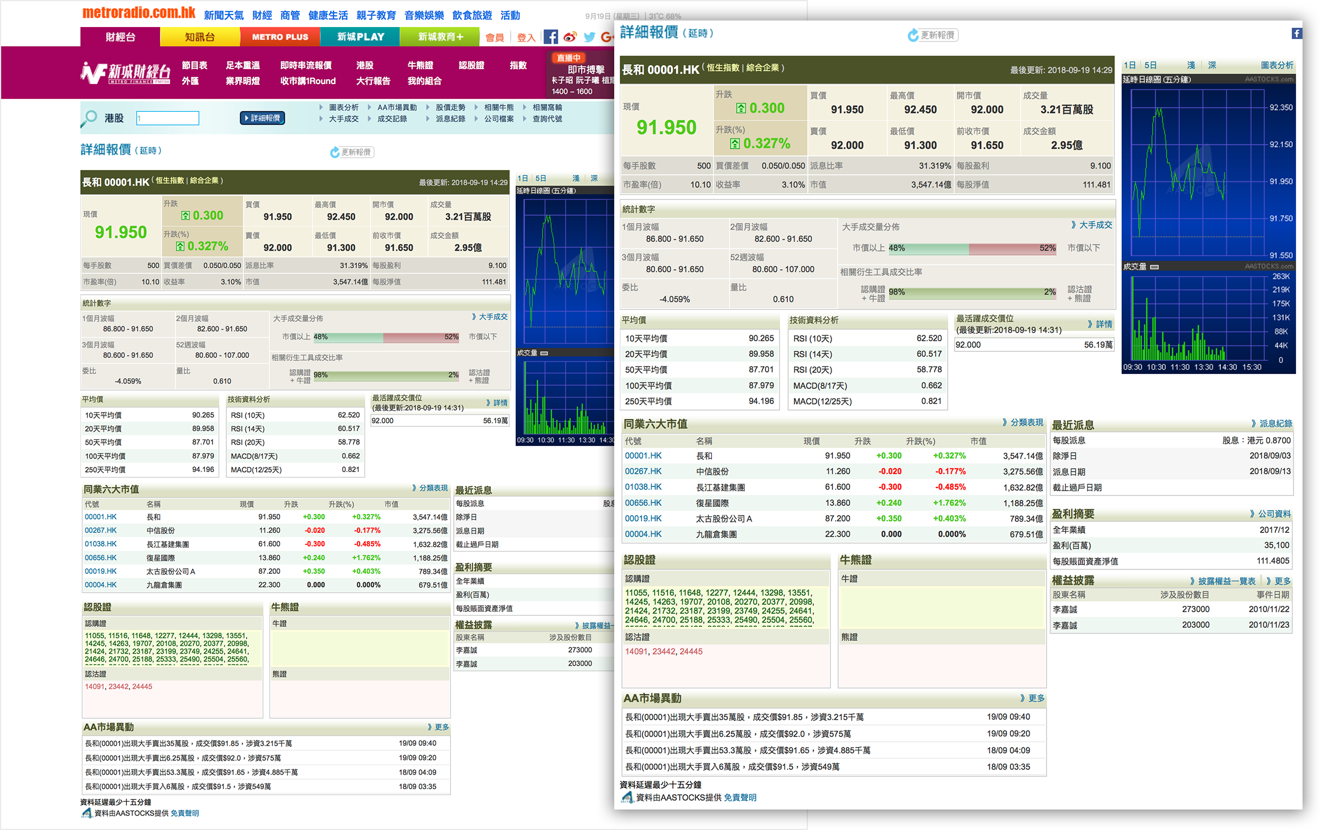Click the 港股 stock code input field

pos(168,118)
